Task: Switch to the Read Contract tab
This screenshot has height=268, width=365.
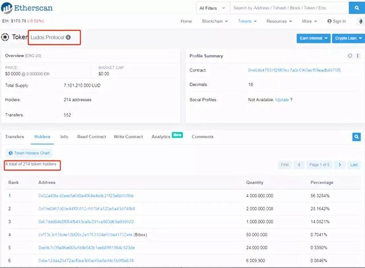Action: point(91,137)
